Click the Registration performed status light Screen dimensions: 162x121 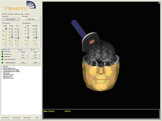(x=2, y=59)
